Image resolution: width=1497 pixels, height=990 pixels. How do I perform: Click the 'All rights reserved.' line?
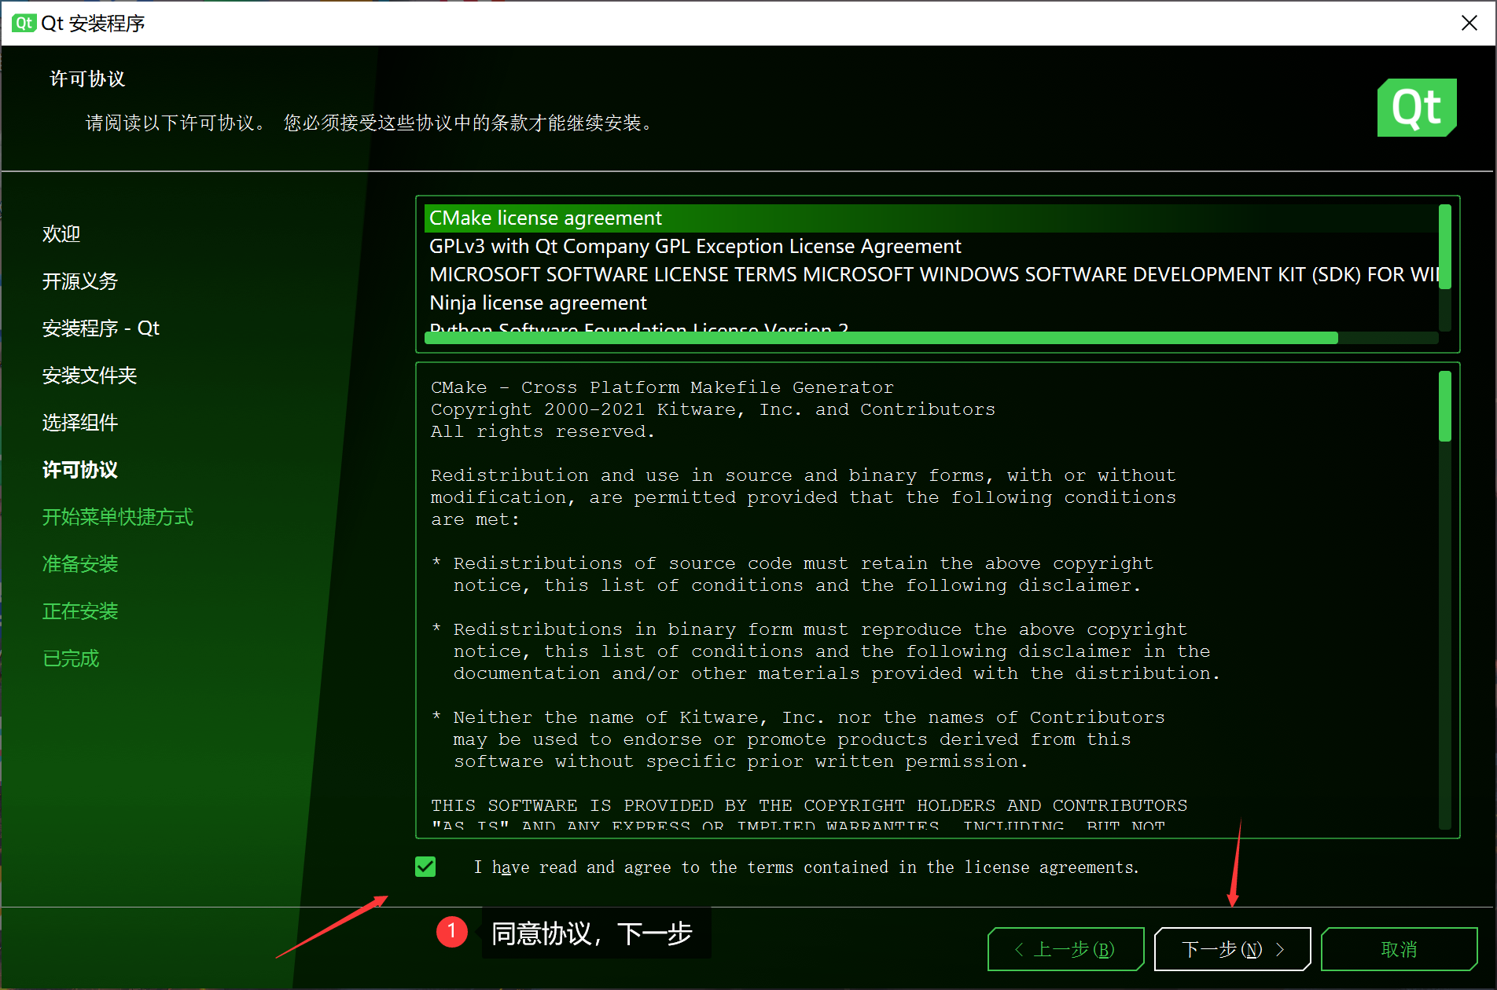click(x=543, y=431)
